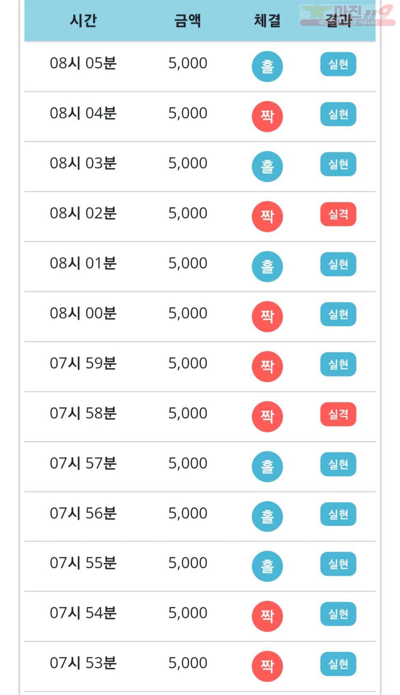Click the 짝 circle in the 08시 00분 row
The image size is (400, 695).
tap(267, 317)
